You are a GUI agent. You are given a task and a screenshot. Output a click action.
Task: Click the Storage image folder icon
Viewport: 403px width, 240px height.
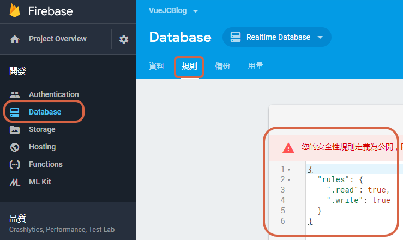(15, 130)
